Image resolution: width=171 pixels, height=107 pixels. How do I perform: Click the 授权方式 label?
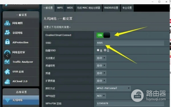click(50, 88)
